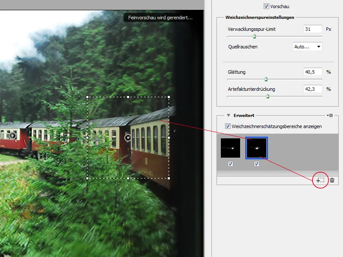Click the bottom-left handle of the dashed region
The height and width of the screenshot is (257, 343).
click(x=87, y=178)
